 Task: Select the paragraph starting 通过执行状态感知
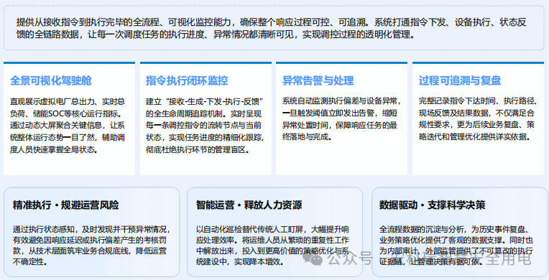pyautogui.click(x=91, y=246)
